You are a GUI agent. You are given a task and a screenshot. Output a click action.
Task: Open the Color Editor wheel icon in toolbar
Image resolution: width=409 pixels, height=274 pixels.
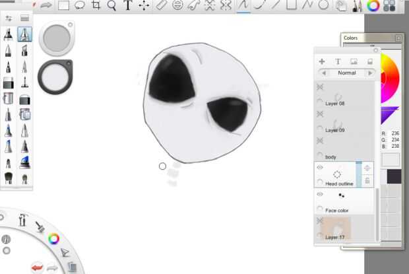coord(373,5)
